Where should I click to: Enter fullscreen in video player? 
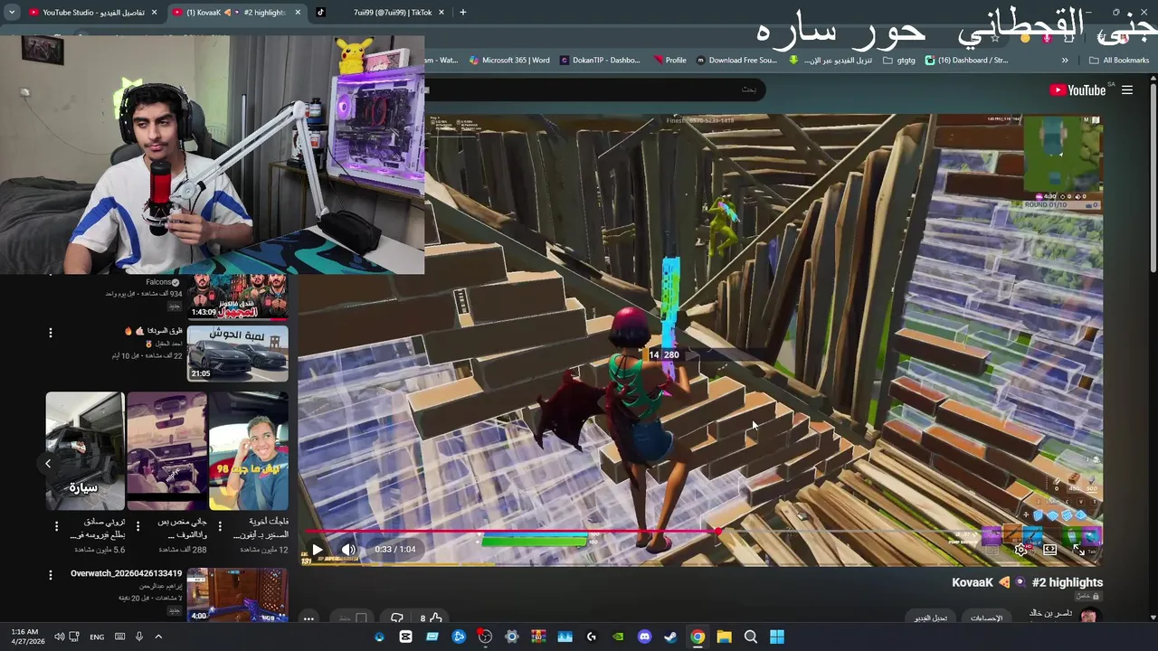pyautogui.click(x=1078, y=549)
